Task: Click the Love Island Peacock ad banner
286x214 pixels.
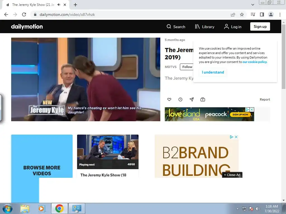Action: coord(209,114)
